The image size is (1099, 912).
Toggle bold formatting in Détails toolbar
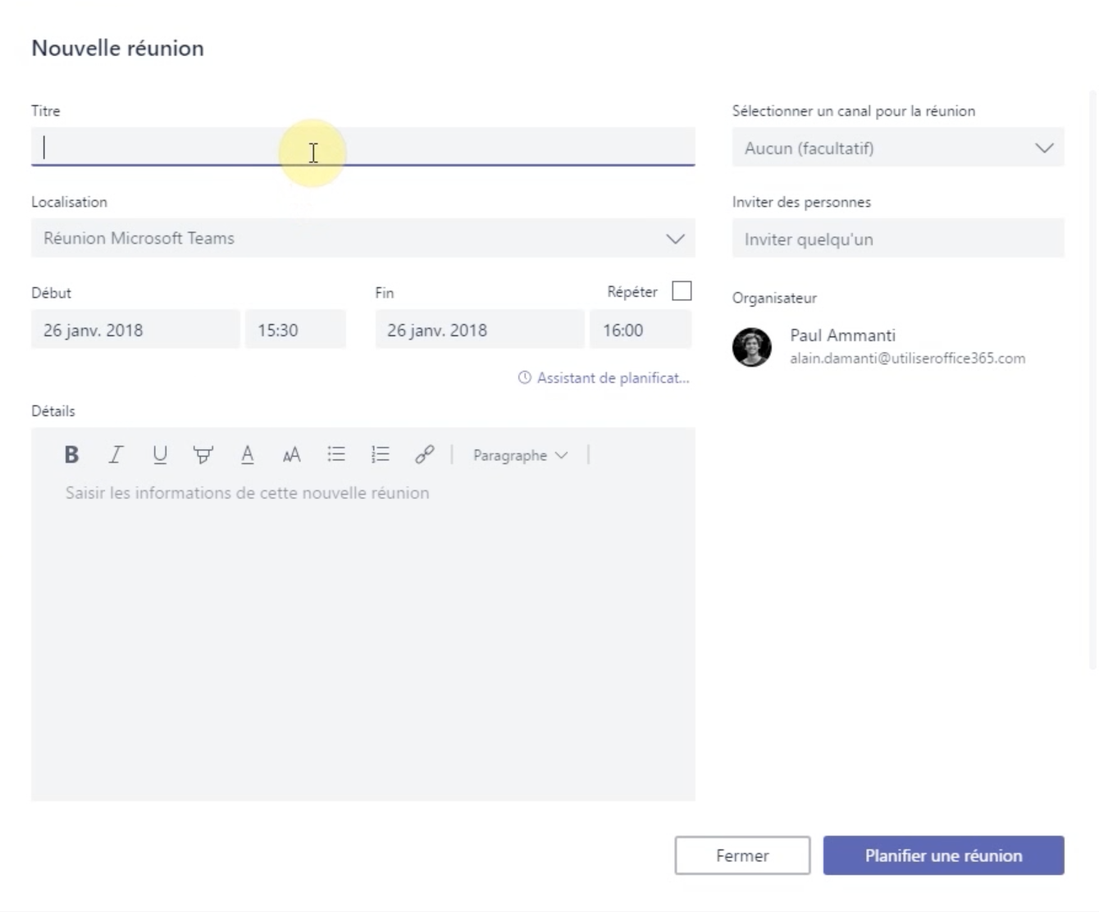click(71, 454)
